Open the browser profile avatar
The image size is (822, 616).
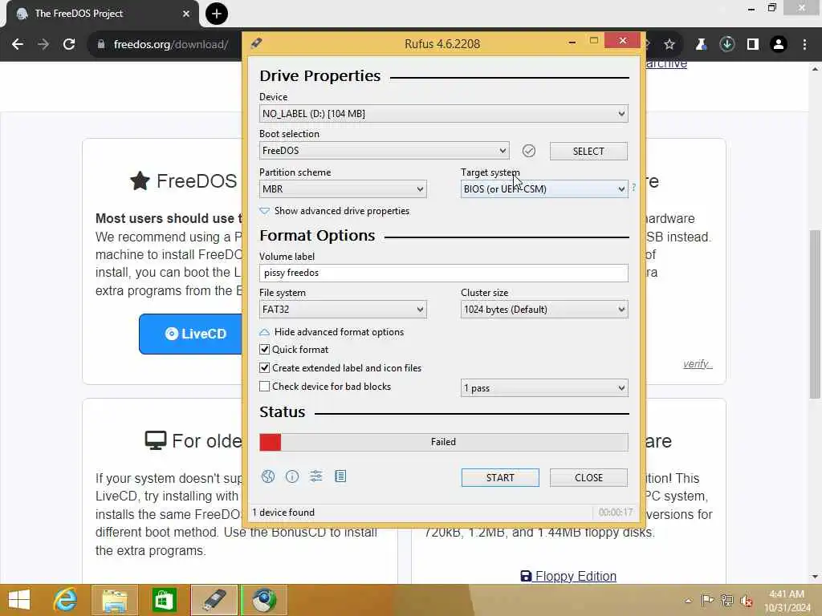(779, 45)
